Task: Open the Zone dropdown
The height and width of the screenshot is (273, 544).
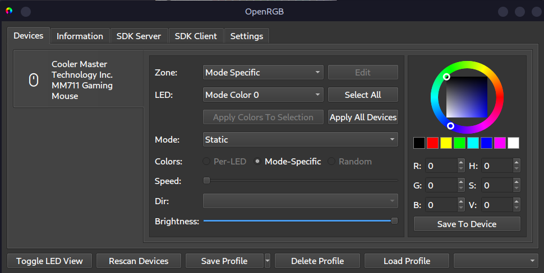Action: pos(263,72)
